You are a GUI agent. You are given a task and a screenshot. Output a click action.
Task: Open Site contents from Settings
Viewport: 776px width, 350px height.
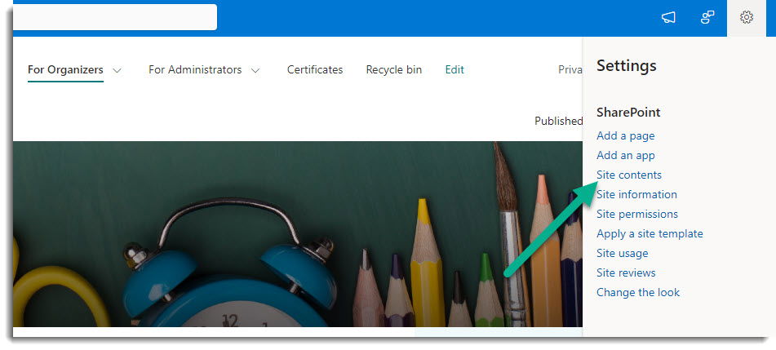point(629,175)
